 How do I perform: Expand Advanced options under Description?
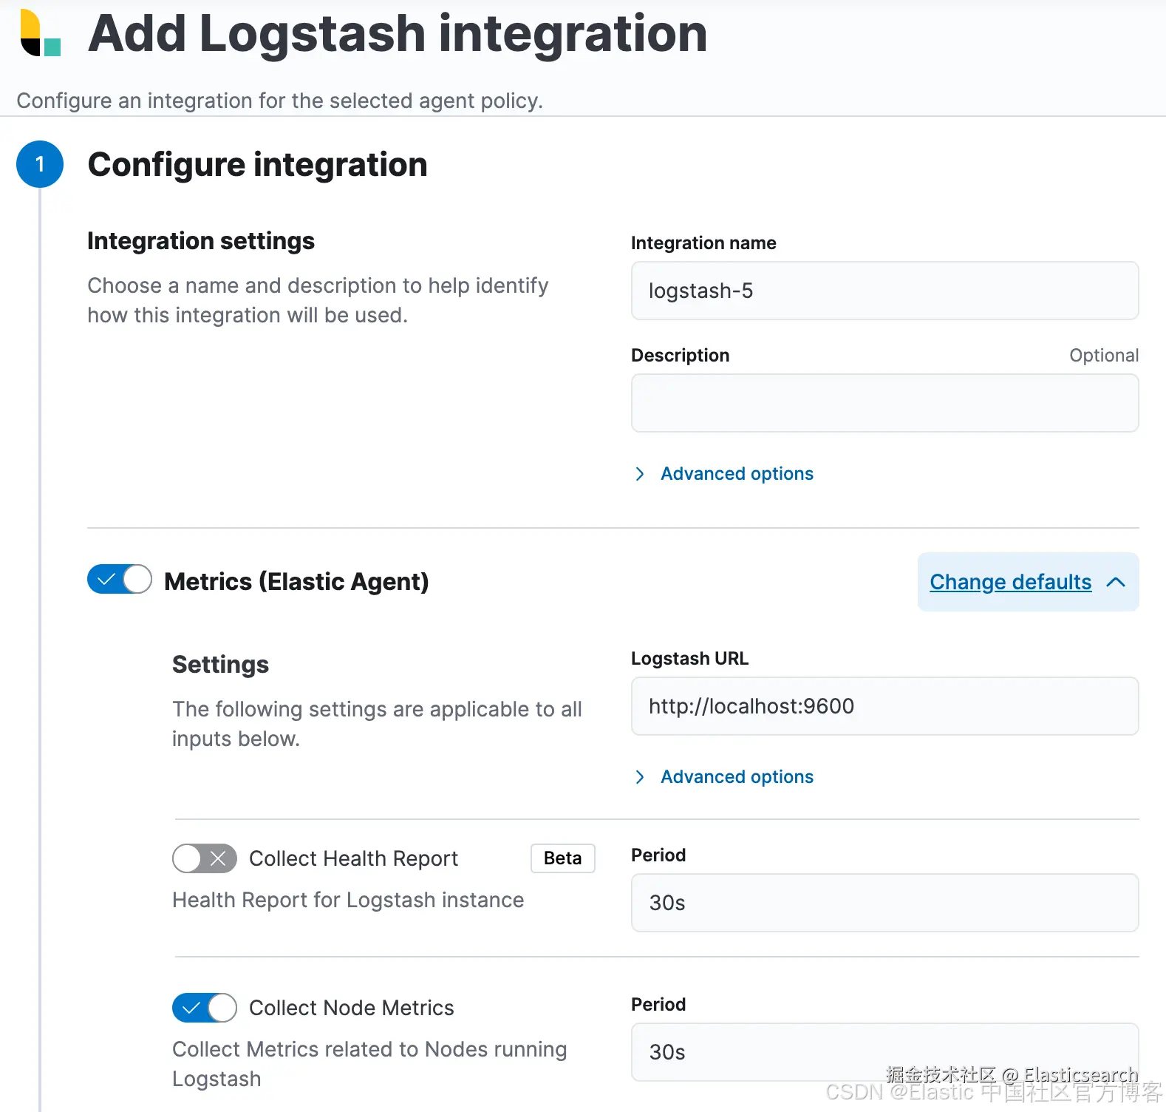pyautogui.click(x=736, y=474)
